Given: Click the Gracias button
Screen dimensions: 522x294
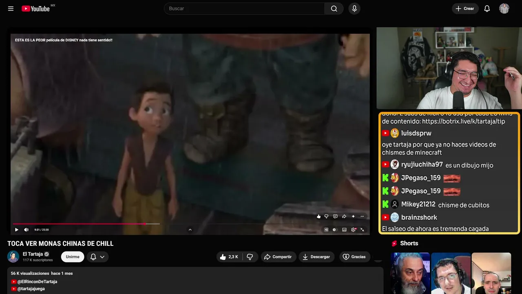Looking at the screenshot, I should [x=355, y=257].
